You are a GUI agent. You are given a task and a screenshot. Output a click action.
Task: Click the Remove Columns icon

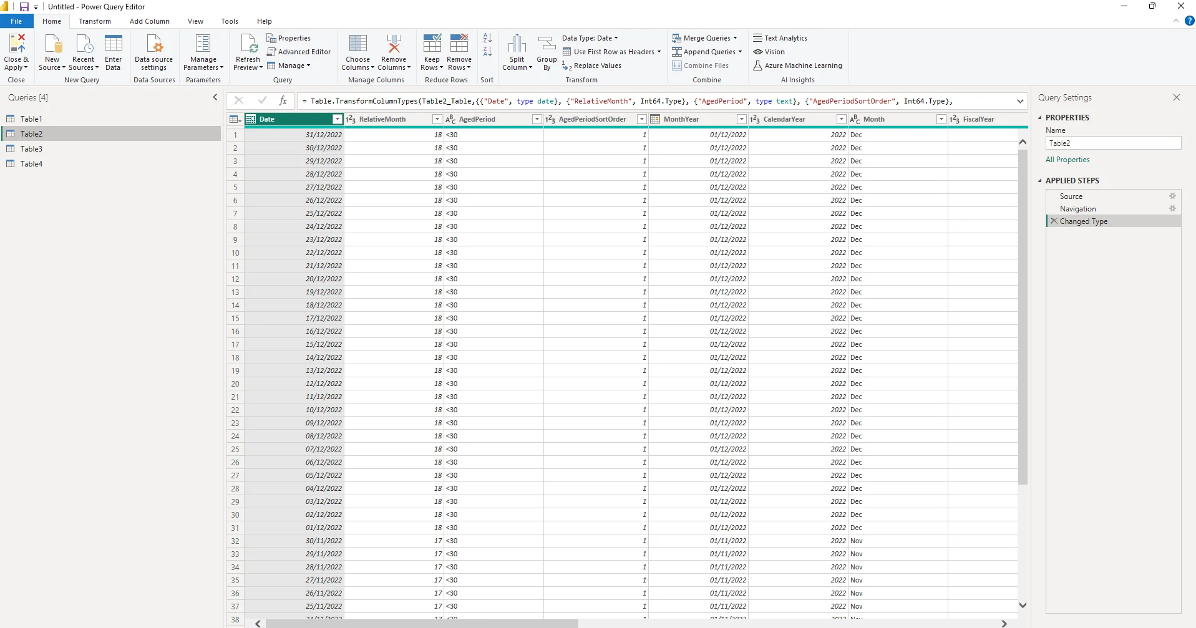pos(394,44)
